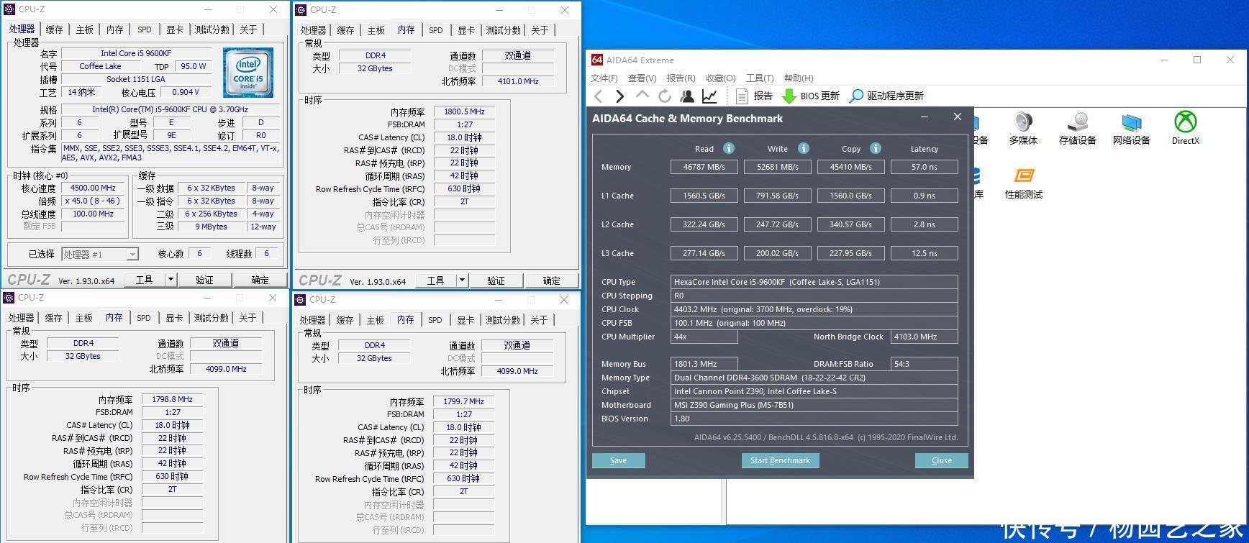Open SPD tab in i5 9600KF CPU-Z window
The height and width of the screenshot is (543, 1249).
[145, 29]
